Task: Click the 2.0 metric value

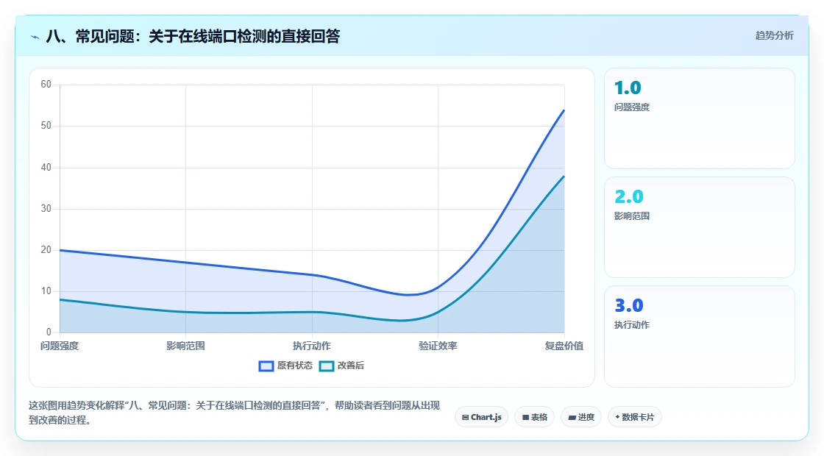Action: point(628,196)
